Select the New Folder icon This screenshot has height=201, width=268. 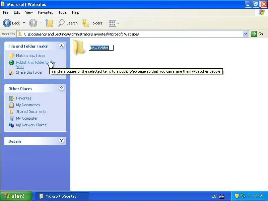(x=79, y=48)
